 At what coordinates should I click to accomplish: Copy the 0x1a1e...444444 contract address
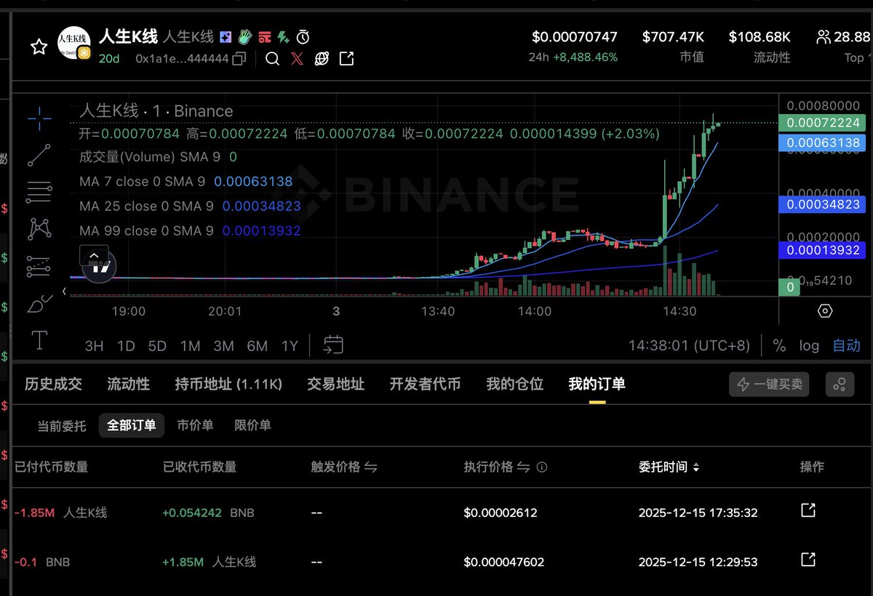(239, 59)
